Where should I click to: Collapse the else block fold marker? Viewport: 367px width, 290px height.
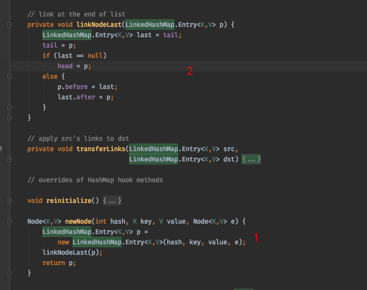[9, 76]
